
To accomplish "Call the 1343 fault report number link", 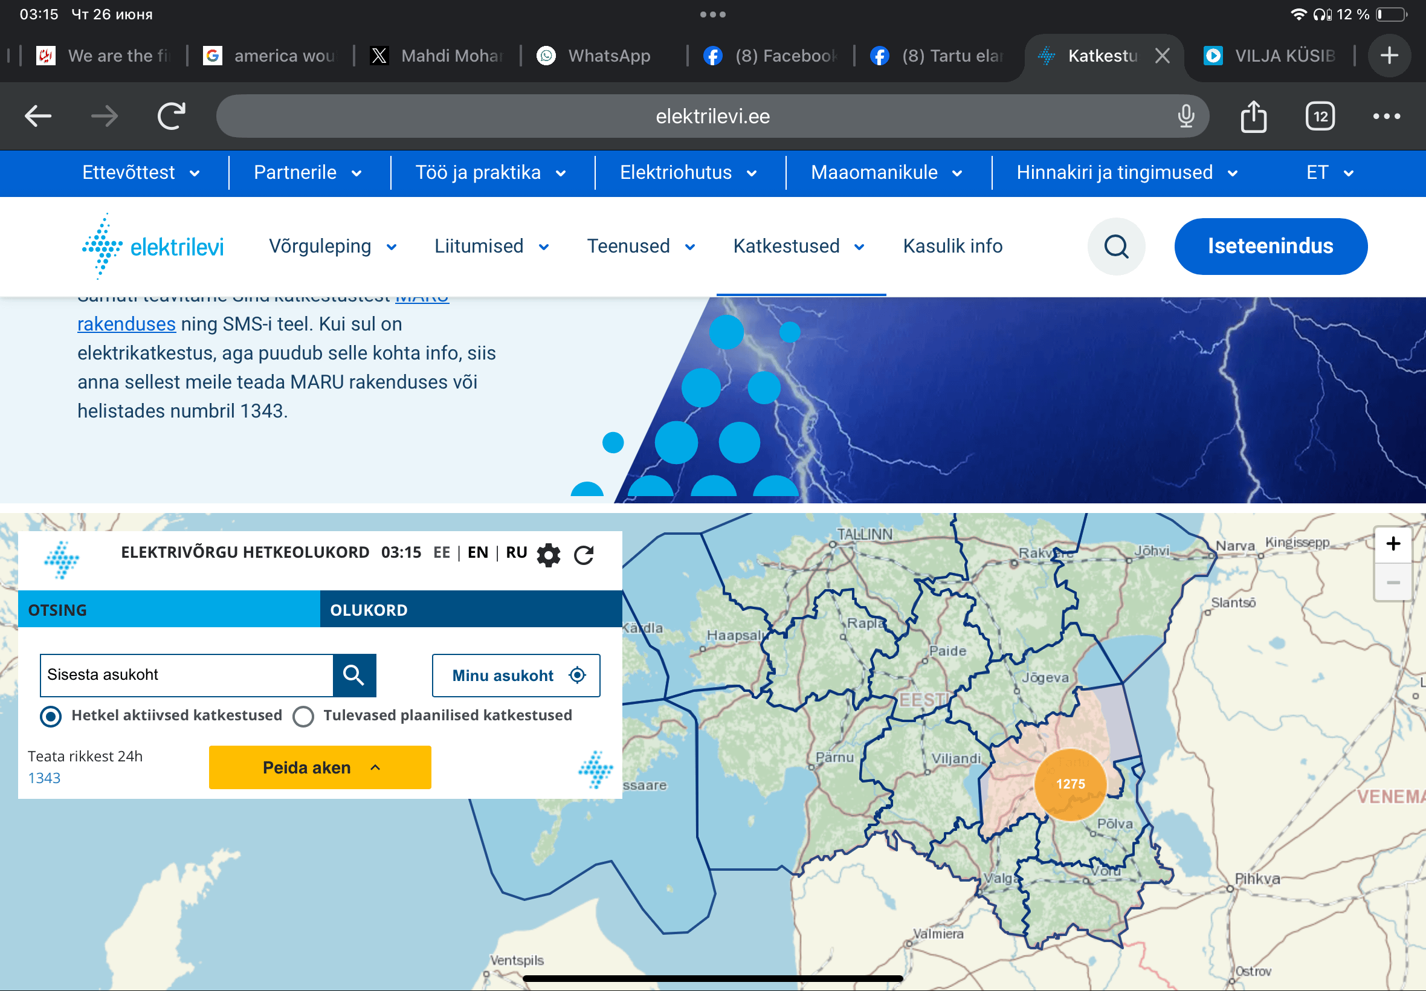I will coord(44,778).
